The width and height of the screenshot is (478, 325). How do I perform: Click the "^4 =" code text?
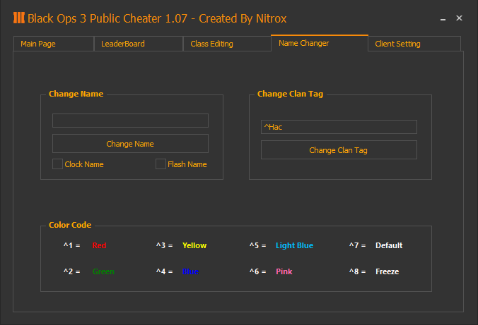coord(165,271)
